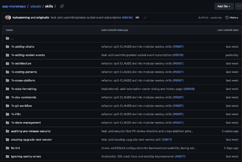This screenshot has width=242, height=162.
Task: Click folder icon for 1k-architecture
Action: pos(7,63)
